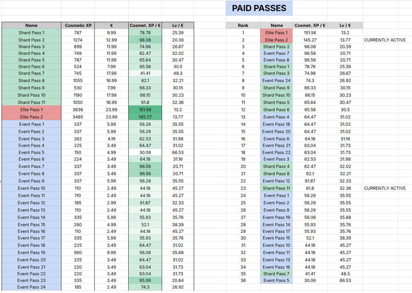Click the 145.27 cell in left table

pos(145,117)
